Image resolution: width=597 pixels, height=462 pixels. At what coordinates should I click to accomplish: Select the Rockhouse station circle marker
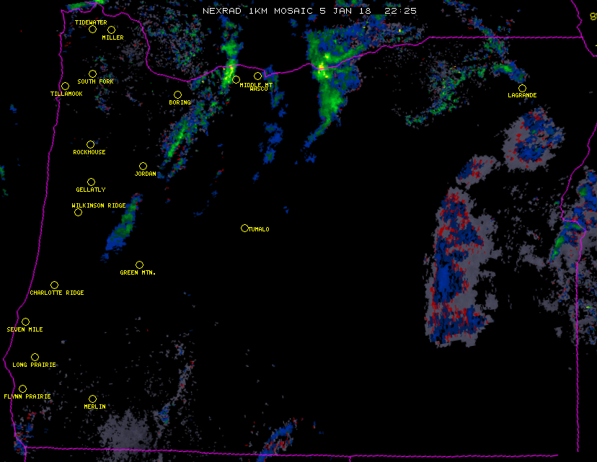coord(90,144)
